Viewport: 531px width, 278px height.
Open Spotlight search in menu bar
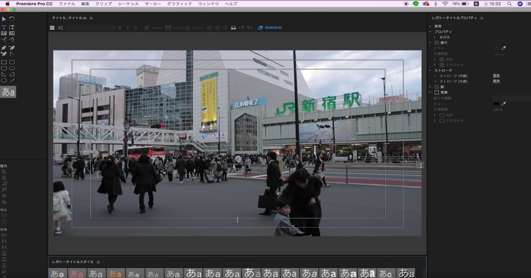(x=509, y=4)
